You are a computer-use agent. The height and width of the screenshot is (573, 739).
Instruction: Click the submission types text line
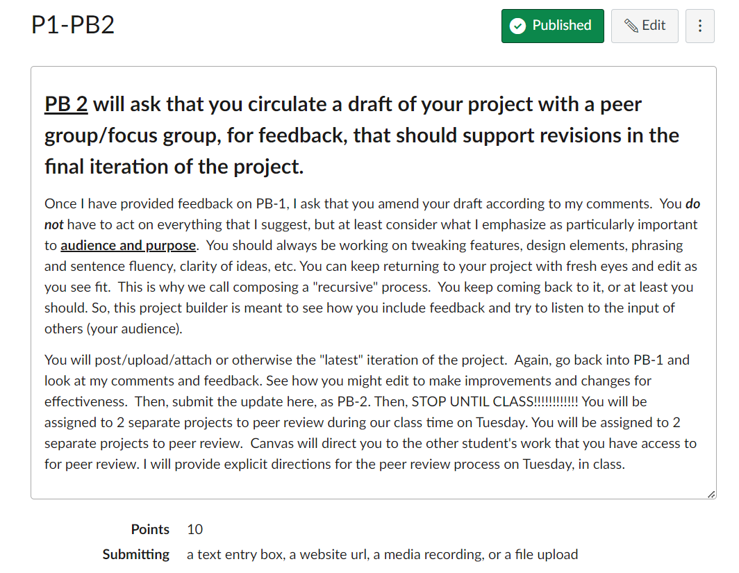[x=382, y=554]
